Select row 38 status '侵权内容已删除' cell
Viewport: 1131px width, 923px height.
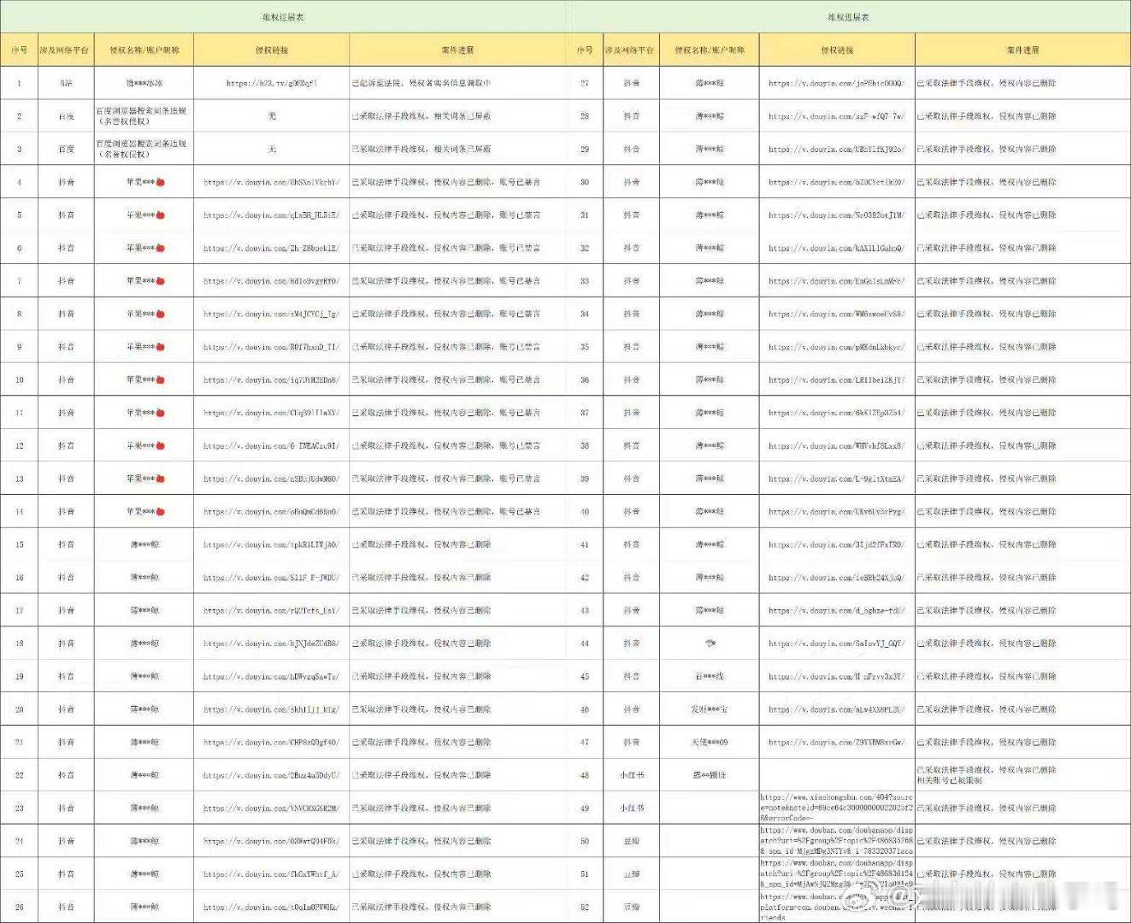1022,445
